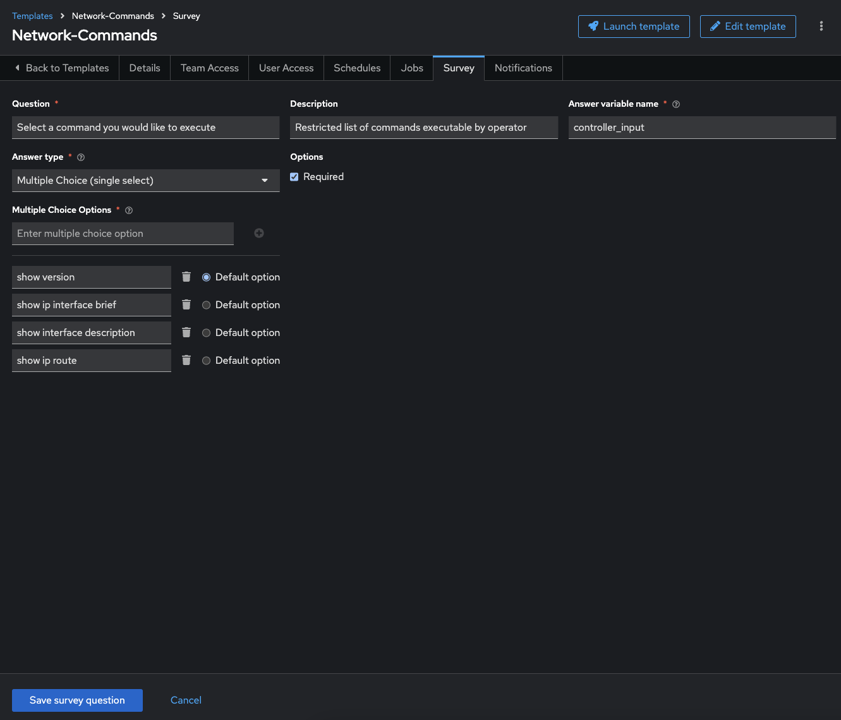This screenshot has height=720, width=841.
Task: Click Save survey question
Action: point(77,700)
